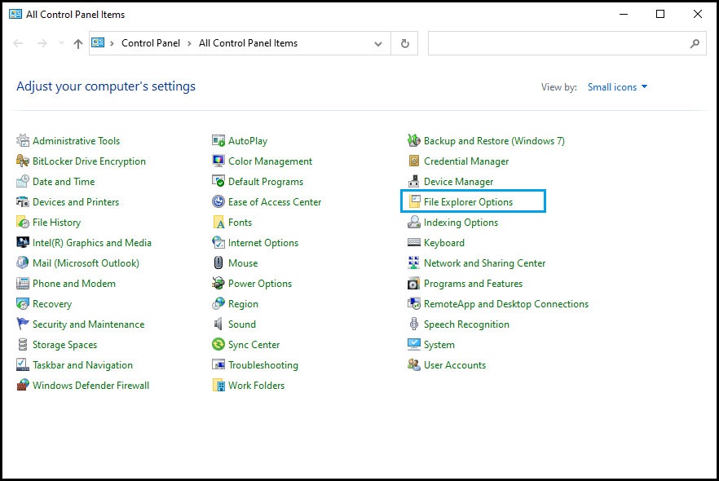Viewport: 719px width, 481px height.
Task: Click the Device Manager icon
Action: [x=413, y=182]
